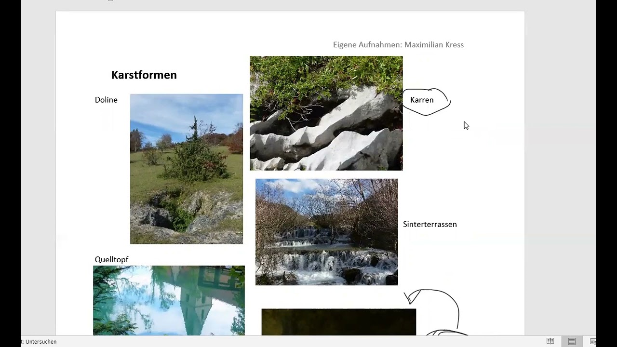This screenshot has width=617, height=347.
Task: Select the dark image below Sinterterrassen
Action: (338, 322)
